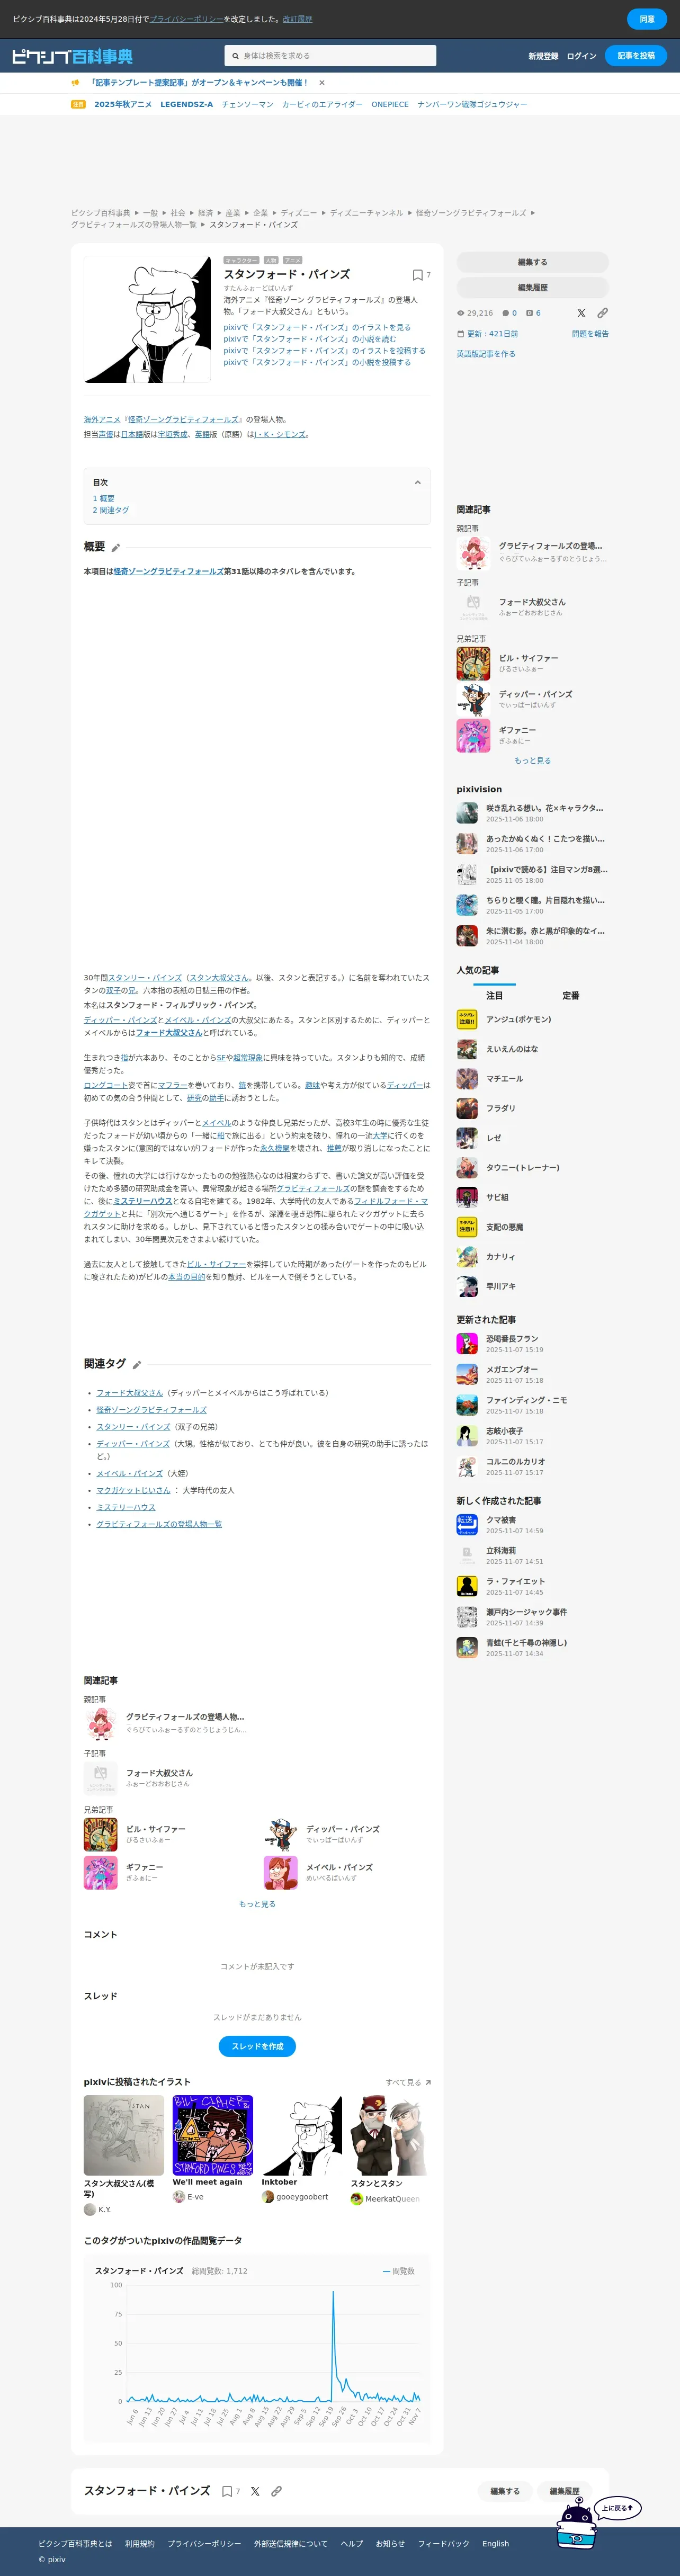
Task: Click 同意 consent button
Action: coord(647,19)
